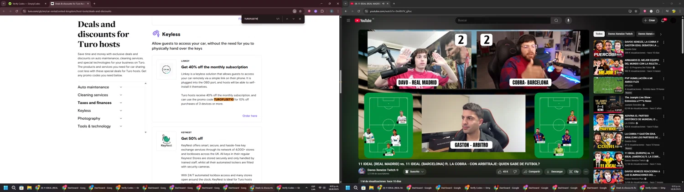684x192 pixels.
Task: Expand Photography section
Action: click(x=100, y=118)
